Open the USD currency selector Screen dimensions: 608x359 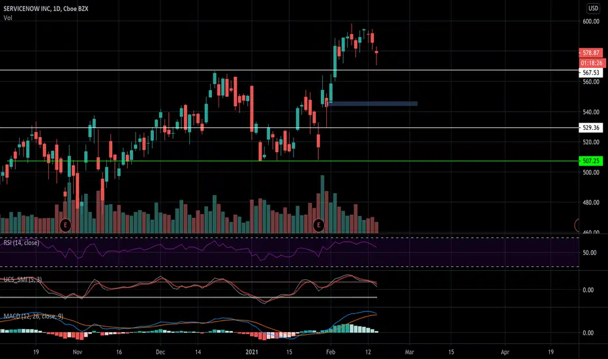pyautogui.click(x=593, y=8)
